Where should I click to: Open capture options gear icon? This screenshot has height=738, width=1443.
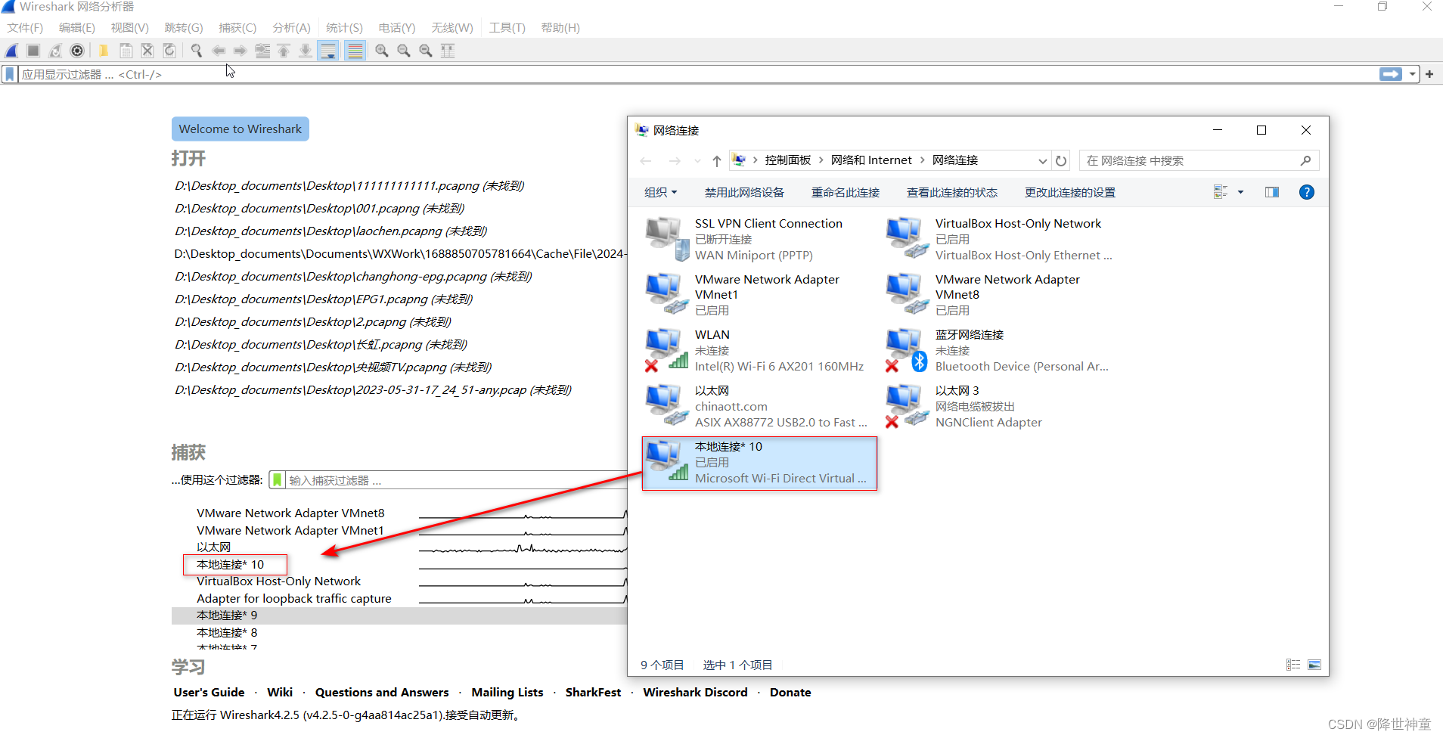point(77,51)
